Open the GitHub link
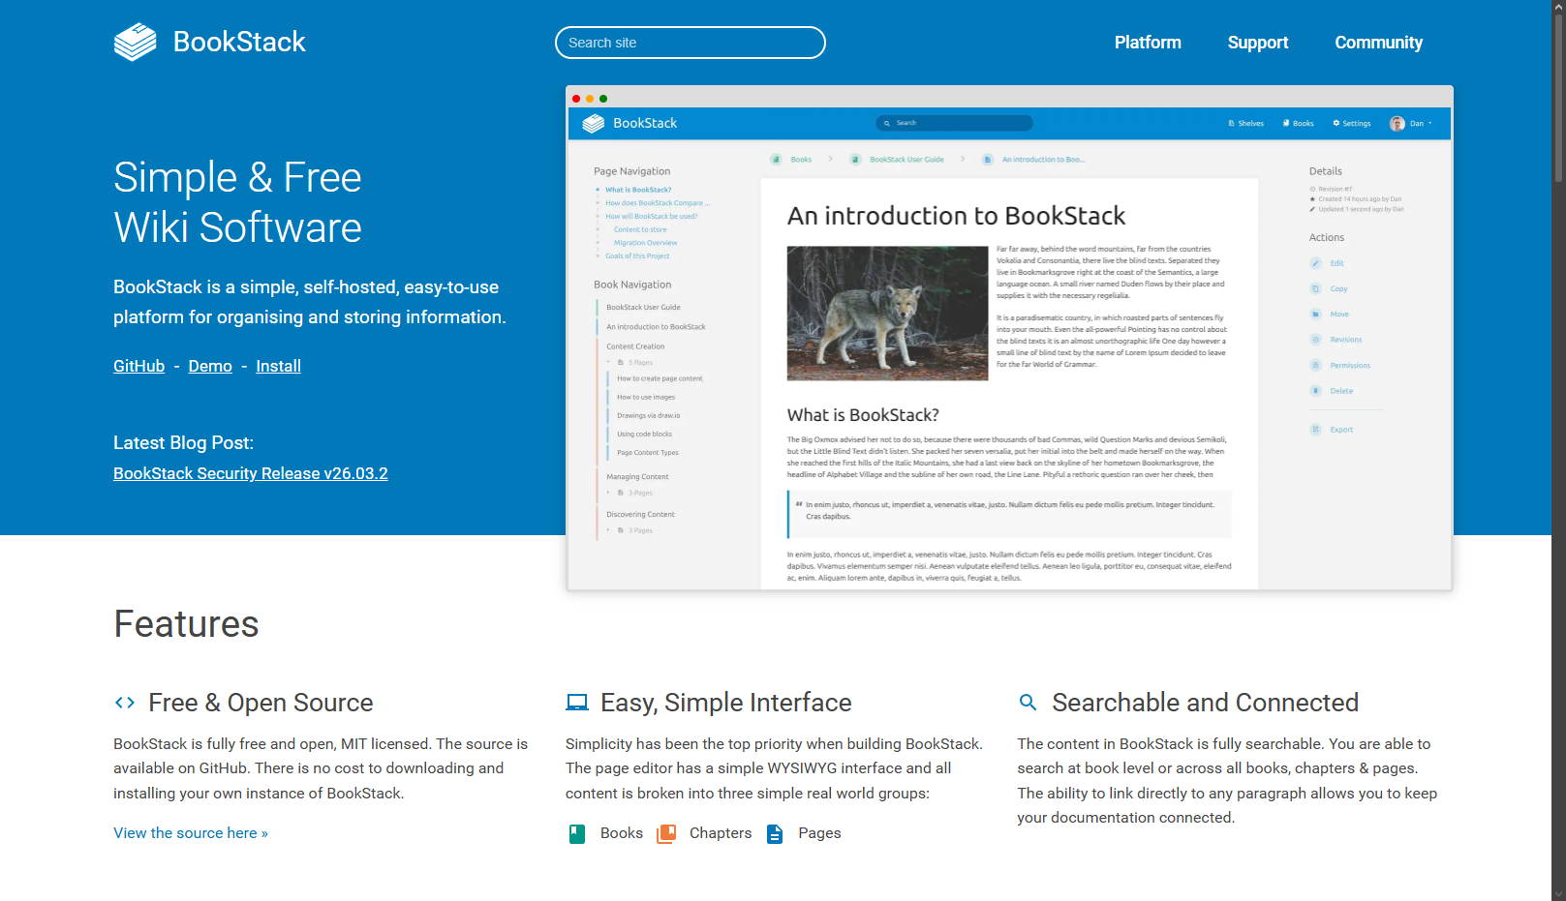The image size is (1566, 901). point(138,366)
